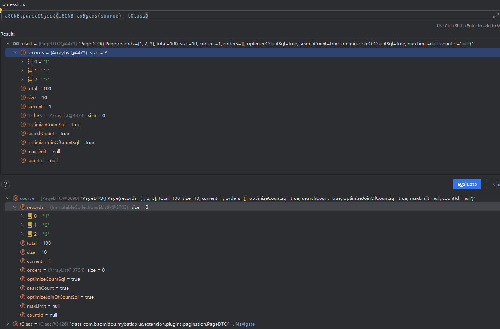Select the total = 100 row in result

point(39,89)
